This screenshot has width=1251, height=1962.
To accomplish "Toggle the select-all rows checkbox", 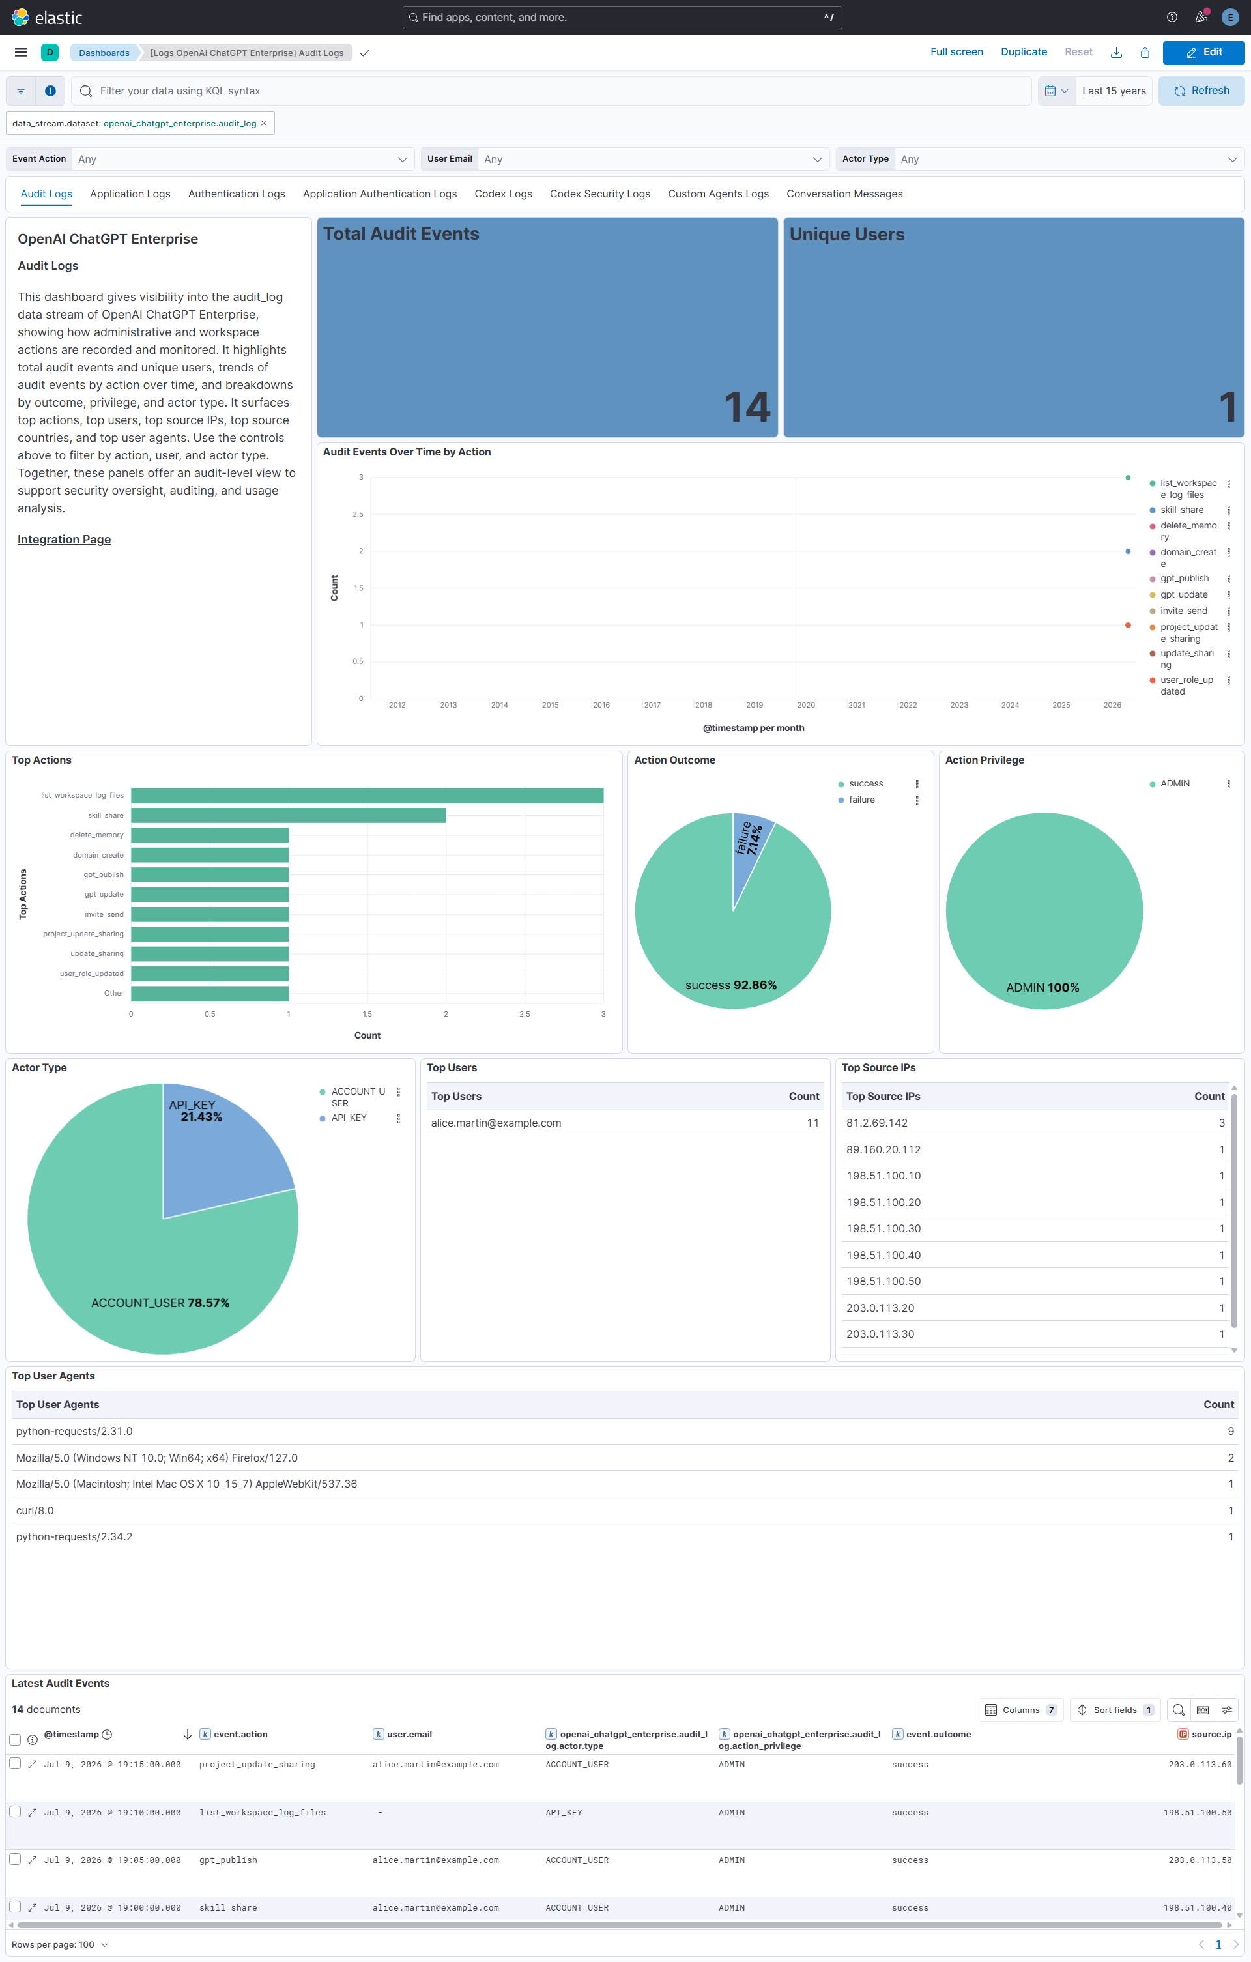I will [15, 1740].
